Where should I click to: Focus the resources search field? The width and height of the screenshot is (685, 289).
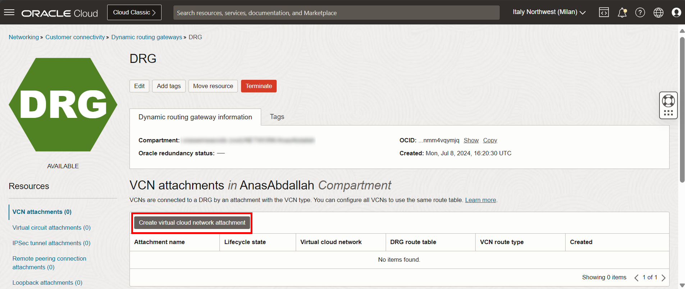336,13
